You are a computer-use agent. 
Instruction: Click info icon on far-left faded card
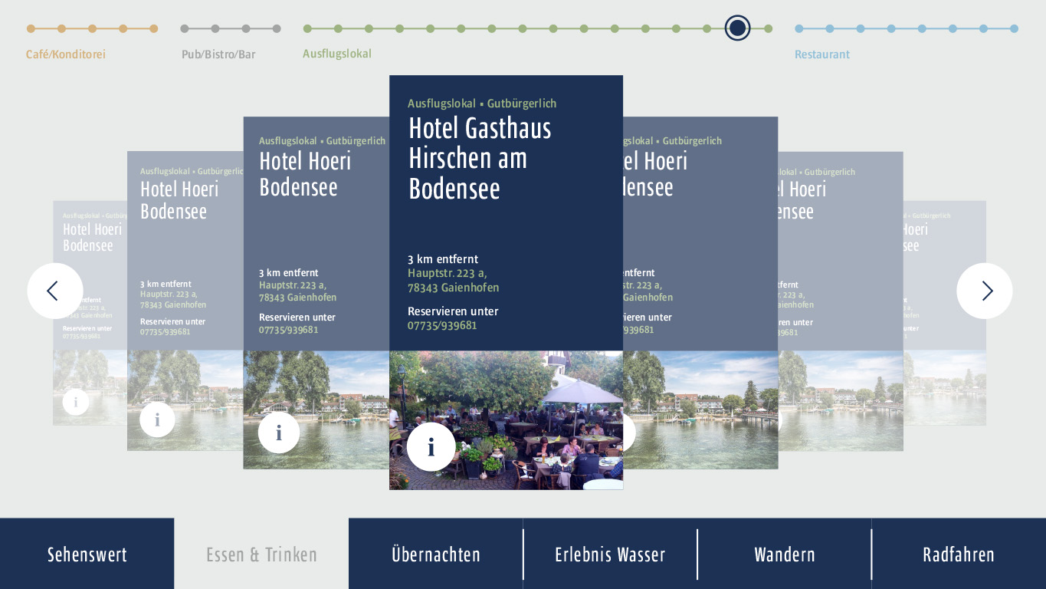(x=76, y=401)
